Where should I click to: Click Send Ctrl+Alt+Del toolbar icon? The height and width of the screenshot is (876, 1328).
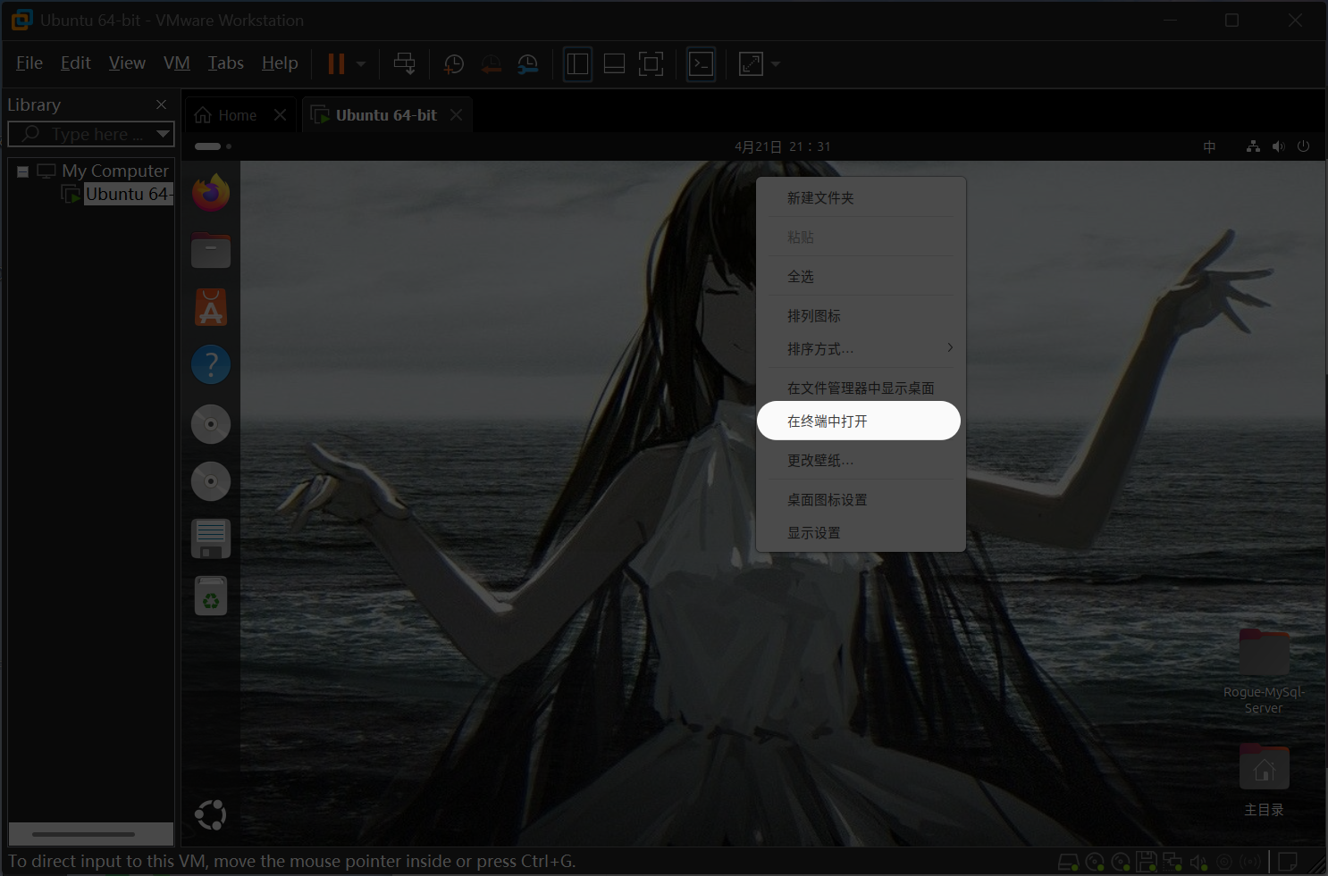tap(404, 64)
